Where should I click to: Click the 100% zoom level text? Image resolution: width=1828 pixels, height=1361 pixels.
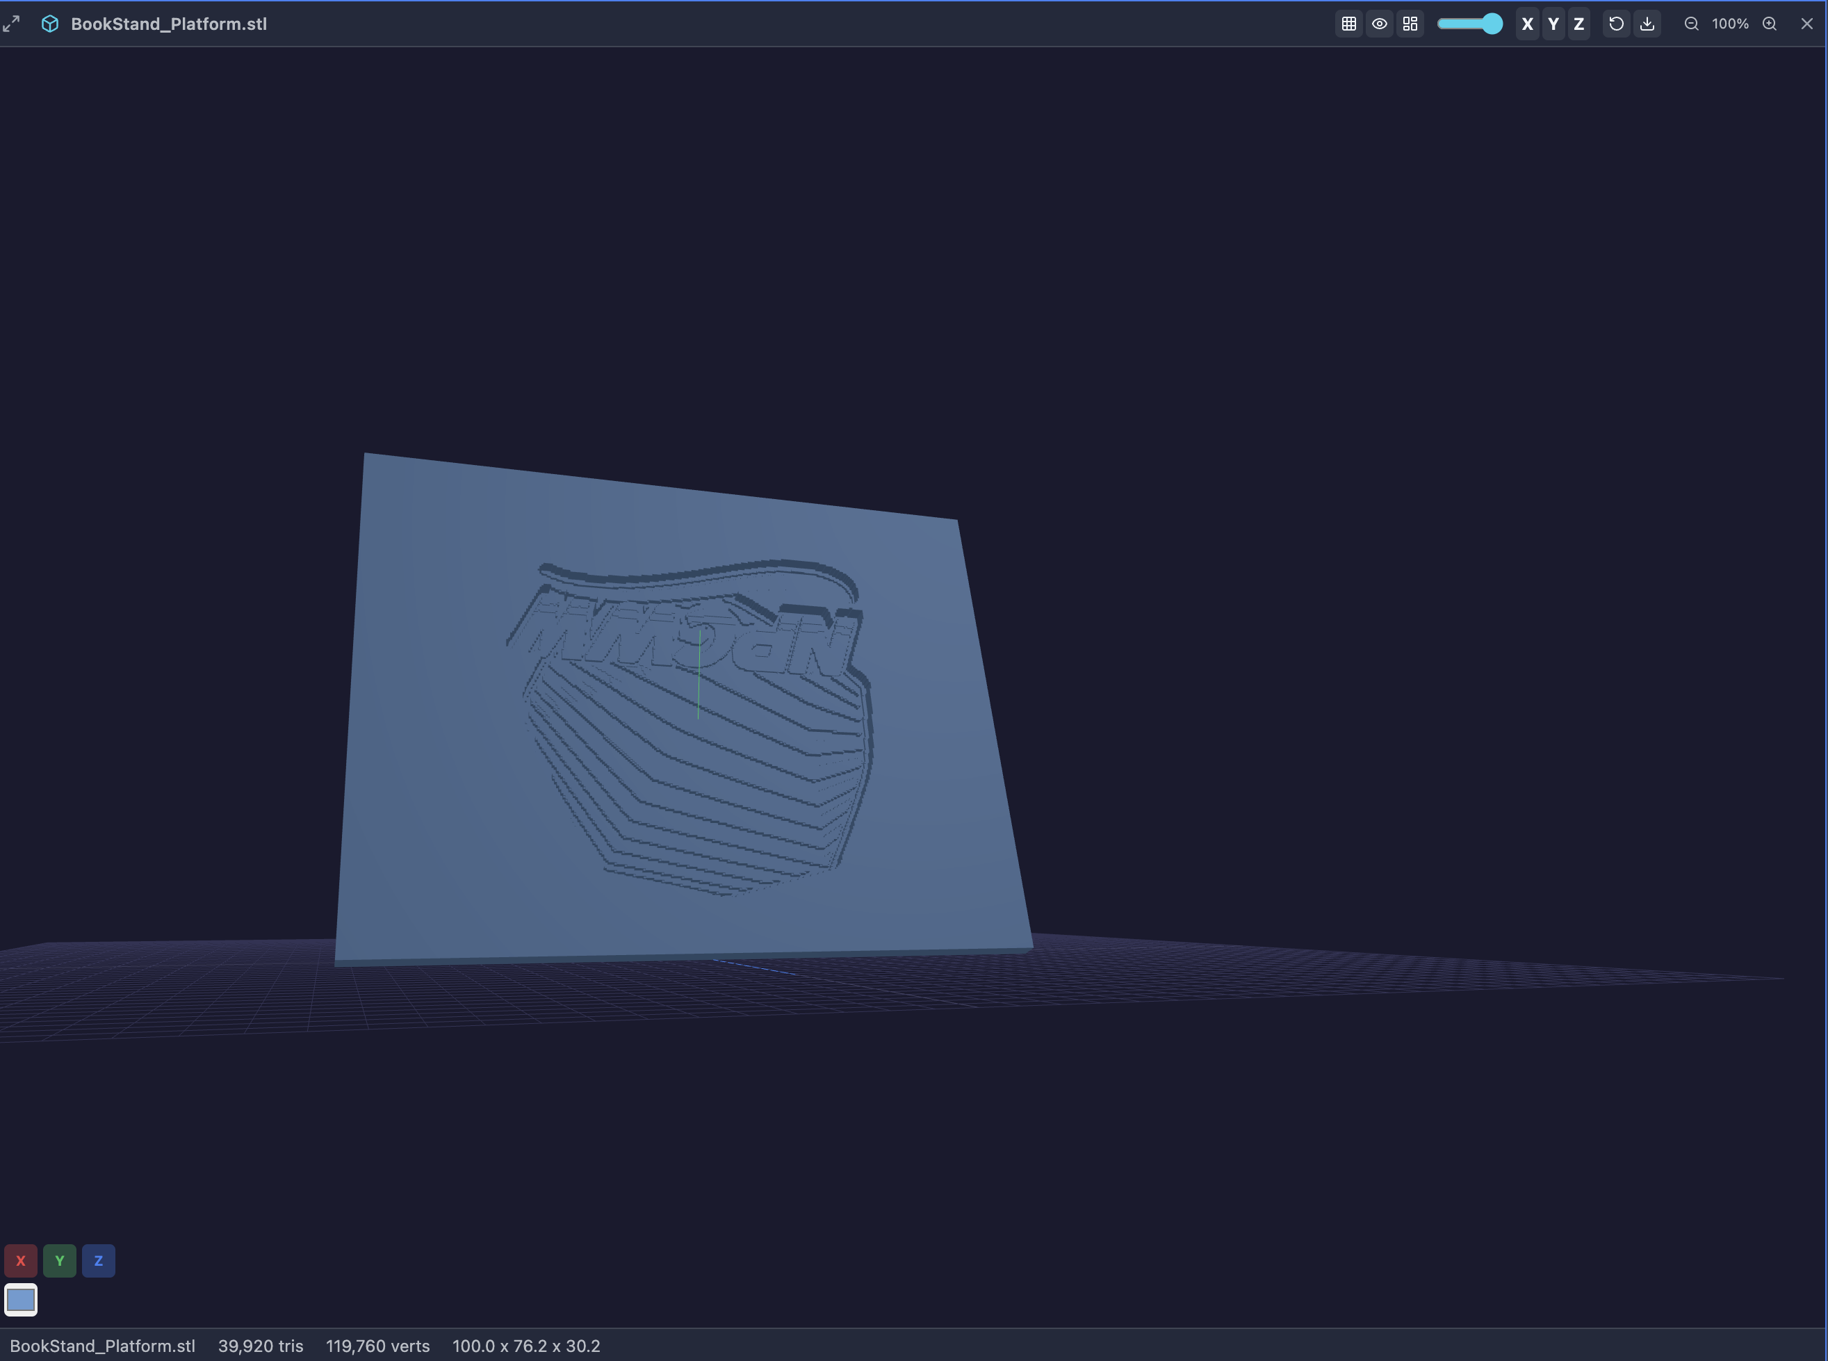[1730, 24]
